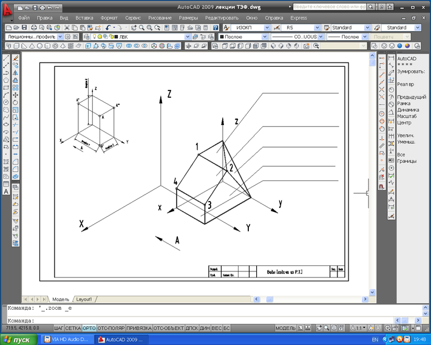Toggle ОРТО mode in status bar

coord(89,328)
